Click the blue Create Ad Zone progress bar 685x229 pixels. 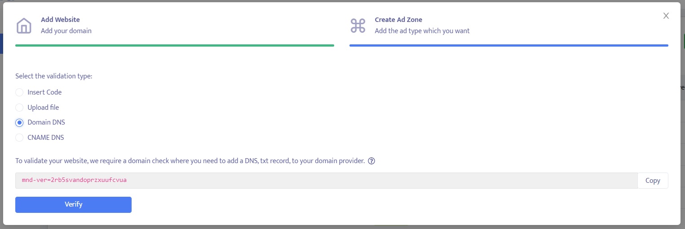coord(508,45)
